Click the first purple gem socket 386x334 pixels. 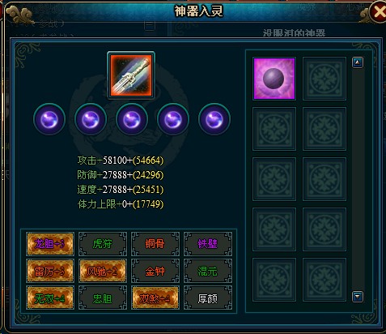(49, 119)
